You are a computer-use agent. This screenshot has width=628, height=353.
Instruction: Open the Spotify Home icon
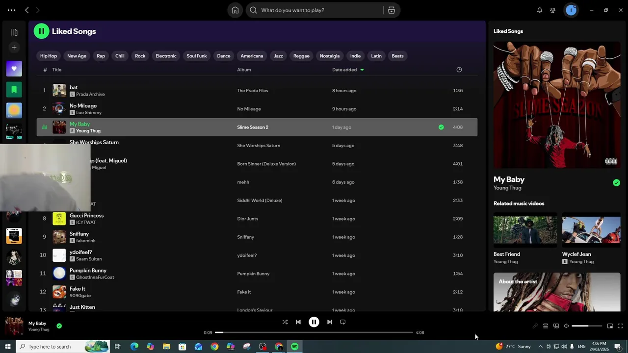pyautogui.click(x=235, y=10)
